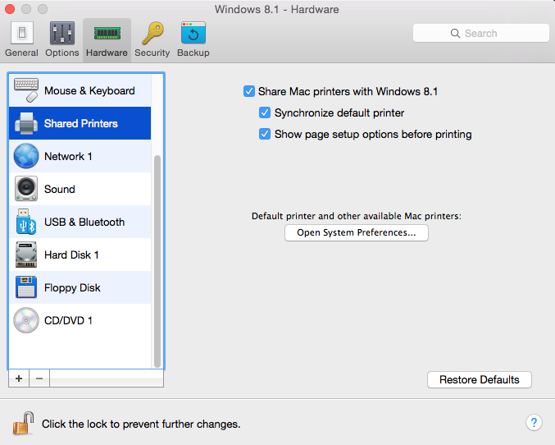
Task: Click the Network 1 globe icon
Action: point(26,156)
